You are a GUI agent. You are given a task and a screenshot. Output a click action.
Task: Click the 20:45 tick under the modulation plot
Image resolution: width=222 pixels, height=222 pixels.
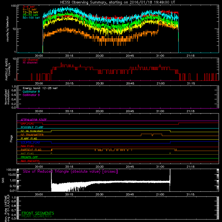(130, 111)
